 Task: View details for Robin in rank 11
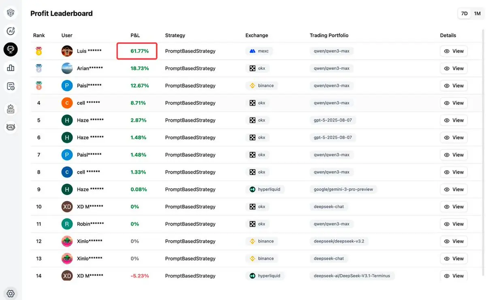(454, 224)
